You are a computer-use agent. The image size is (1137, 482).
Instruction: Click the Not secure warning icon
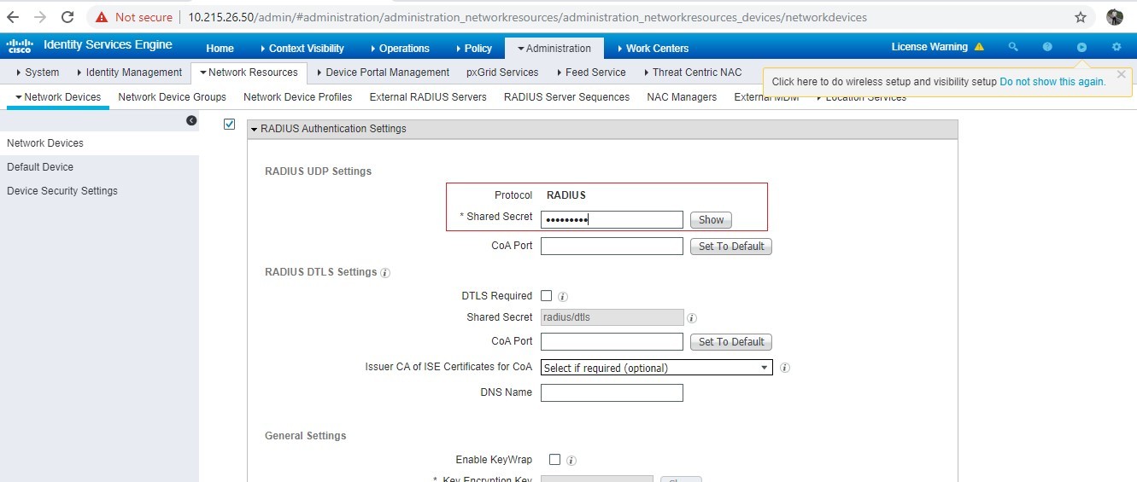tap(103, 17)
